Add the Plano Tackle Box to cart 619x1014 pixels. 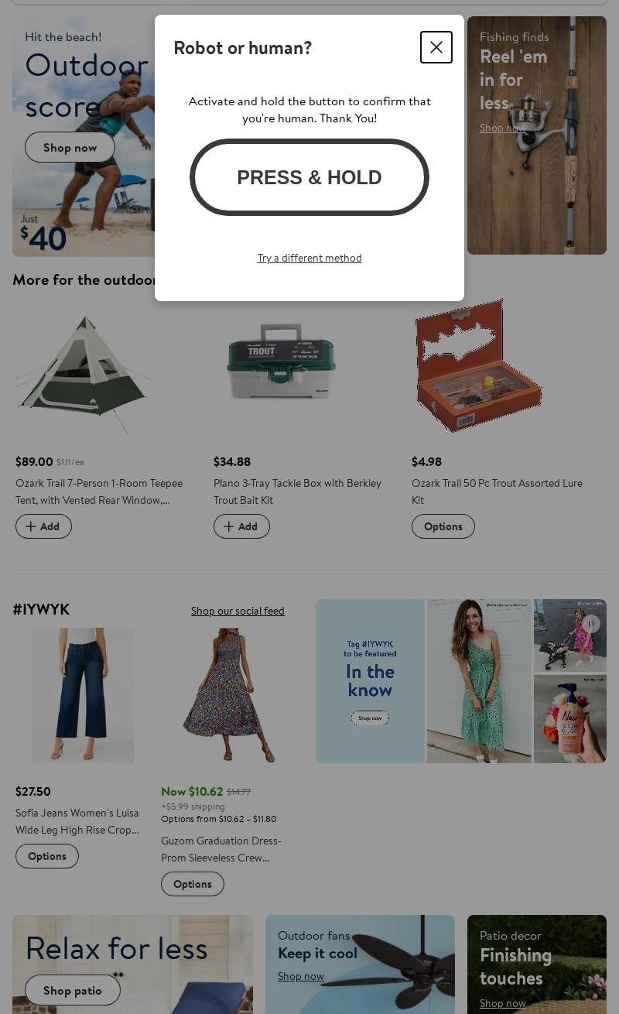241,526
